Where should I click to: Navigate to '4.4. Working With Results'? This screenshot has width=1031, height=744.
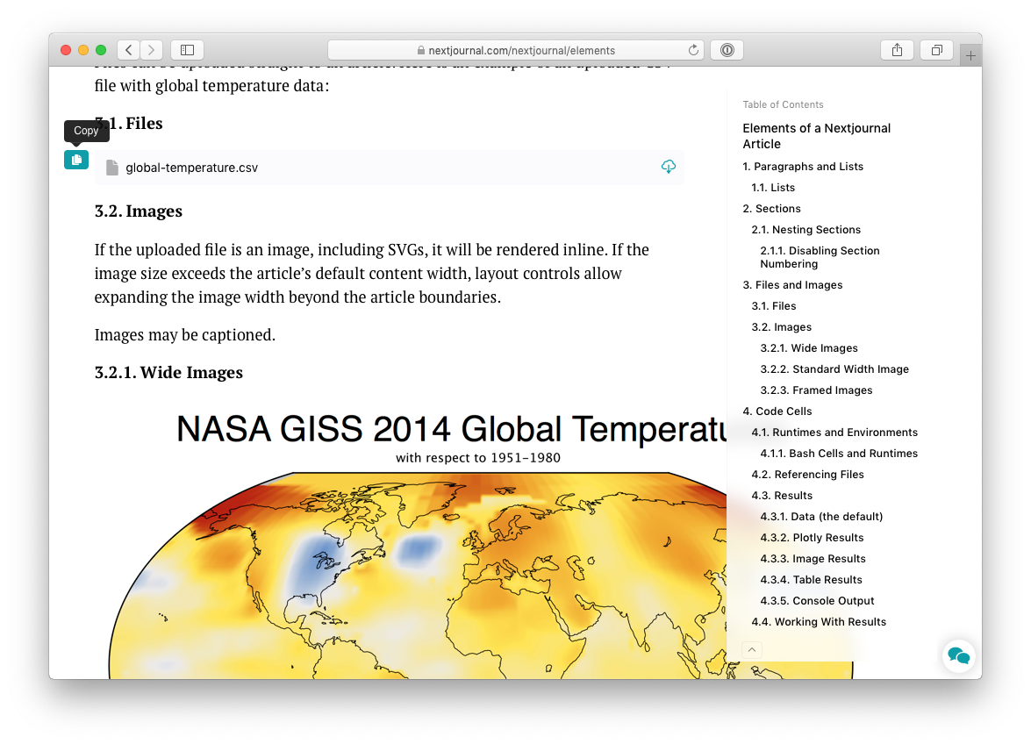(x=819, y=621)
